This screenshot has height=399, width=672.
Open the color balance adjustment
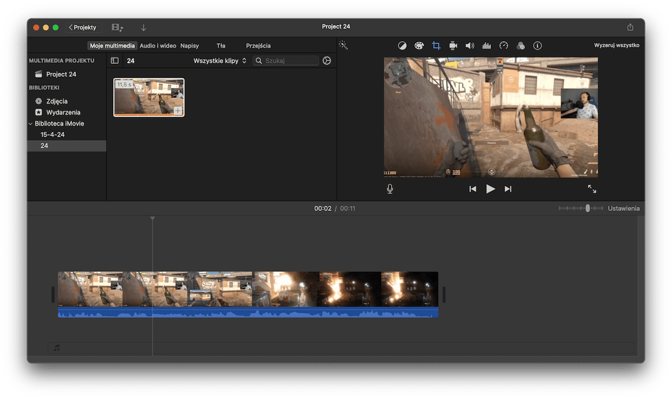(x=402, y=46)
